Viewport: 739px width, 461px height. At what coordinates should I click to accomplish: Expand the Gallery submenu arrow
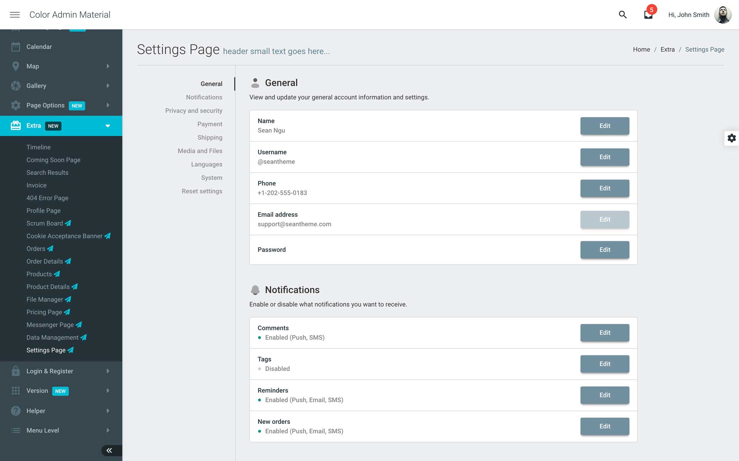pyautogui.click(x=108, y=86)
